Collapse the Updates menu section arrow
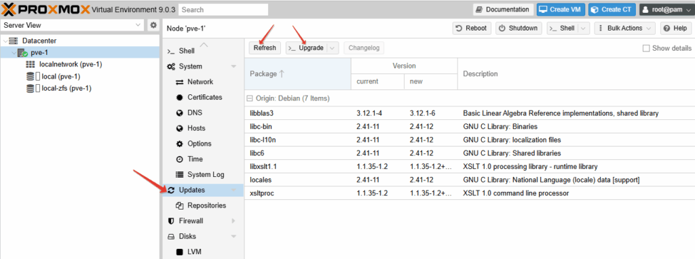This screenshot has width=695, height=259. 233,191
